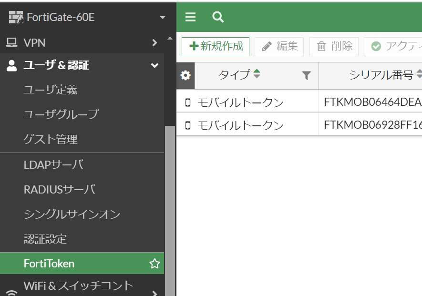Open the タイプ column filter icon
422x296 pixels.
pos(306,76)
